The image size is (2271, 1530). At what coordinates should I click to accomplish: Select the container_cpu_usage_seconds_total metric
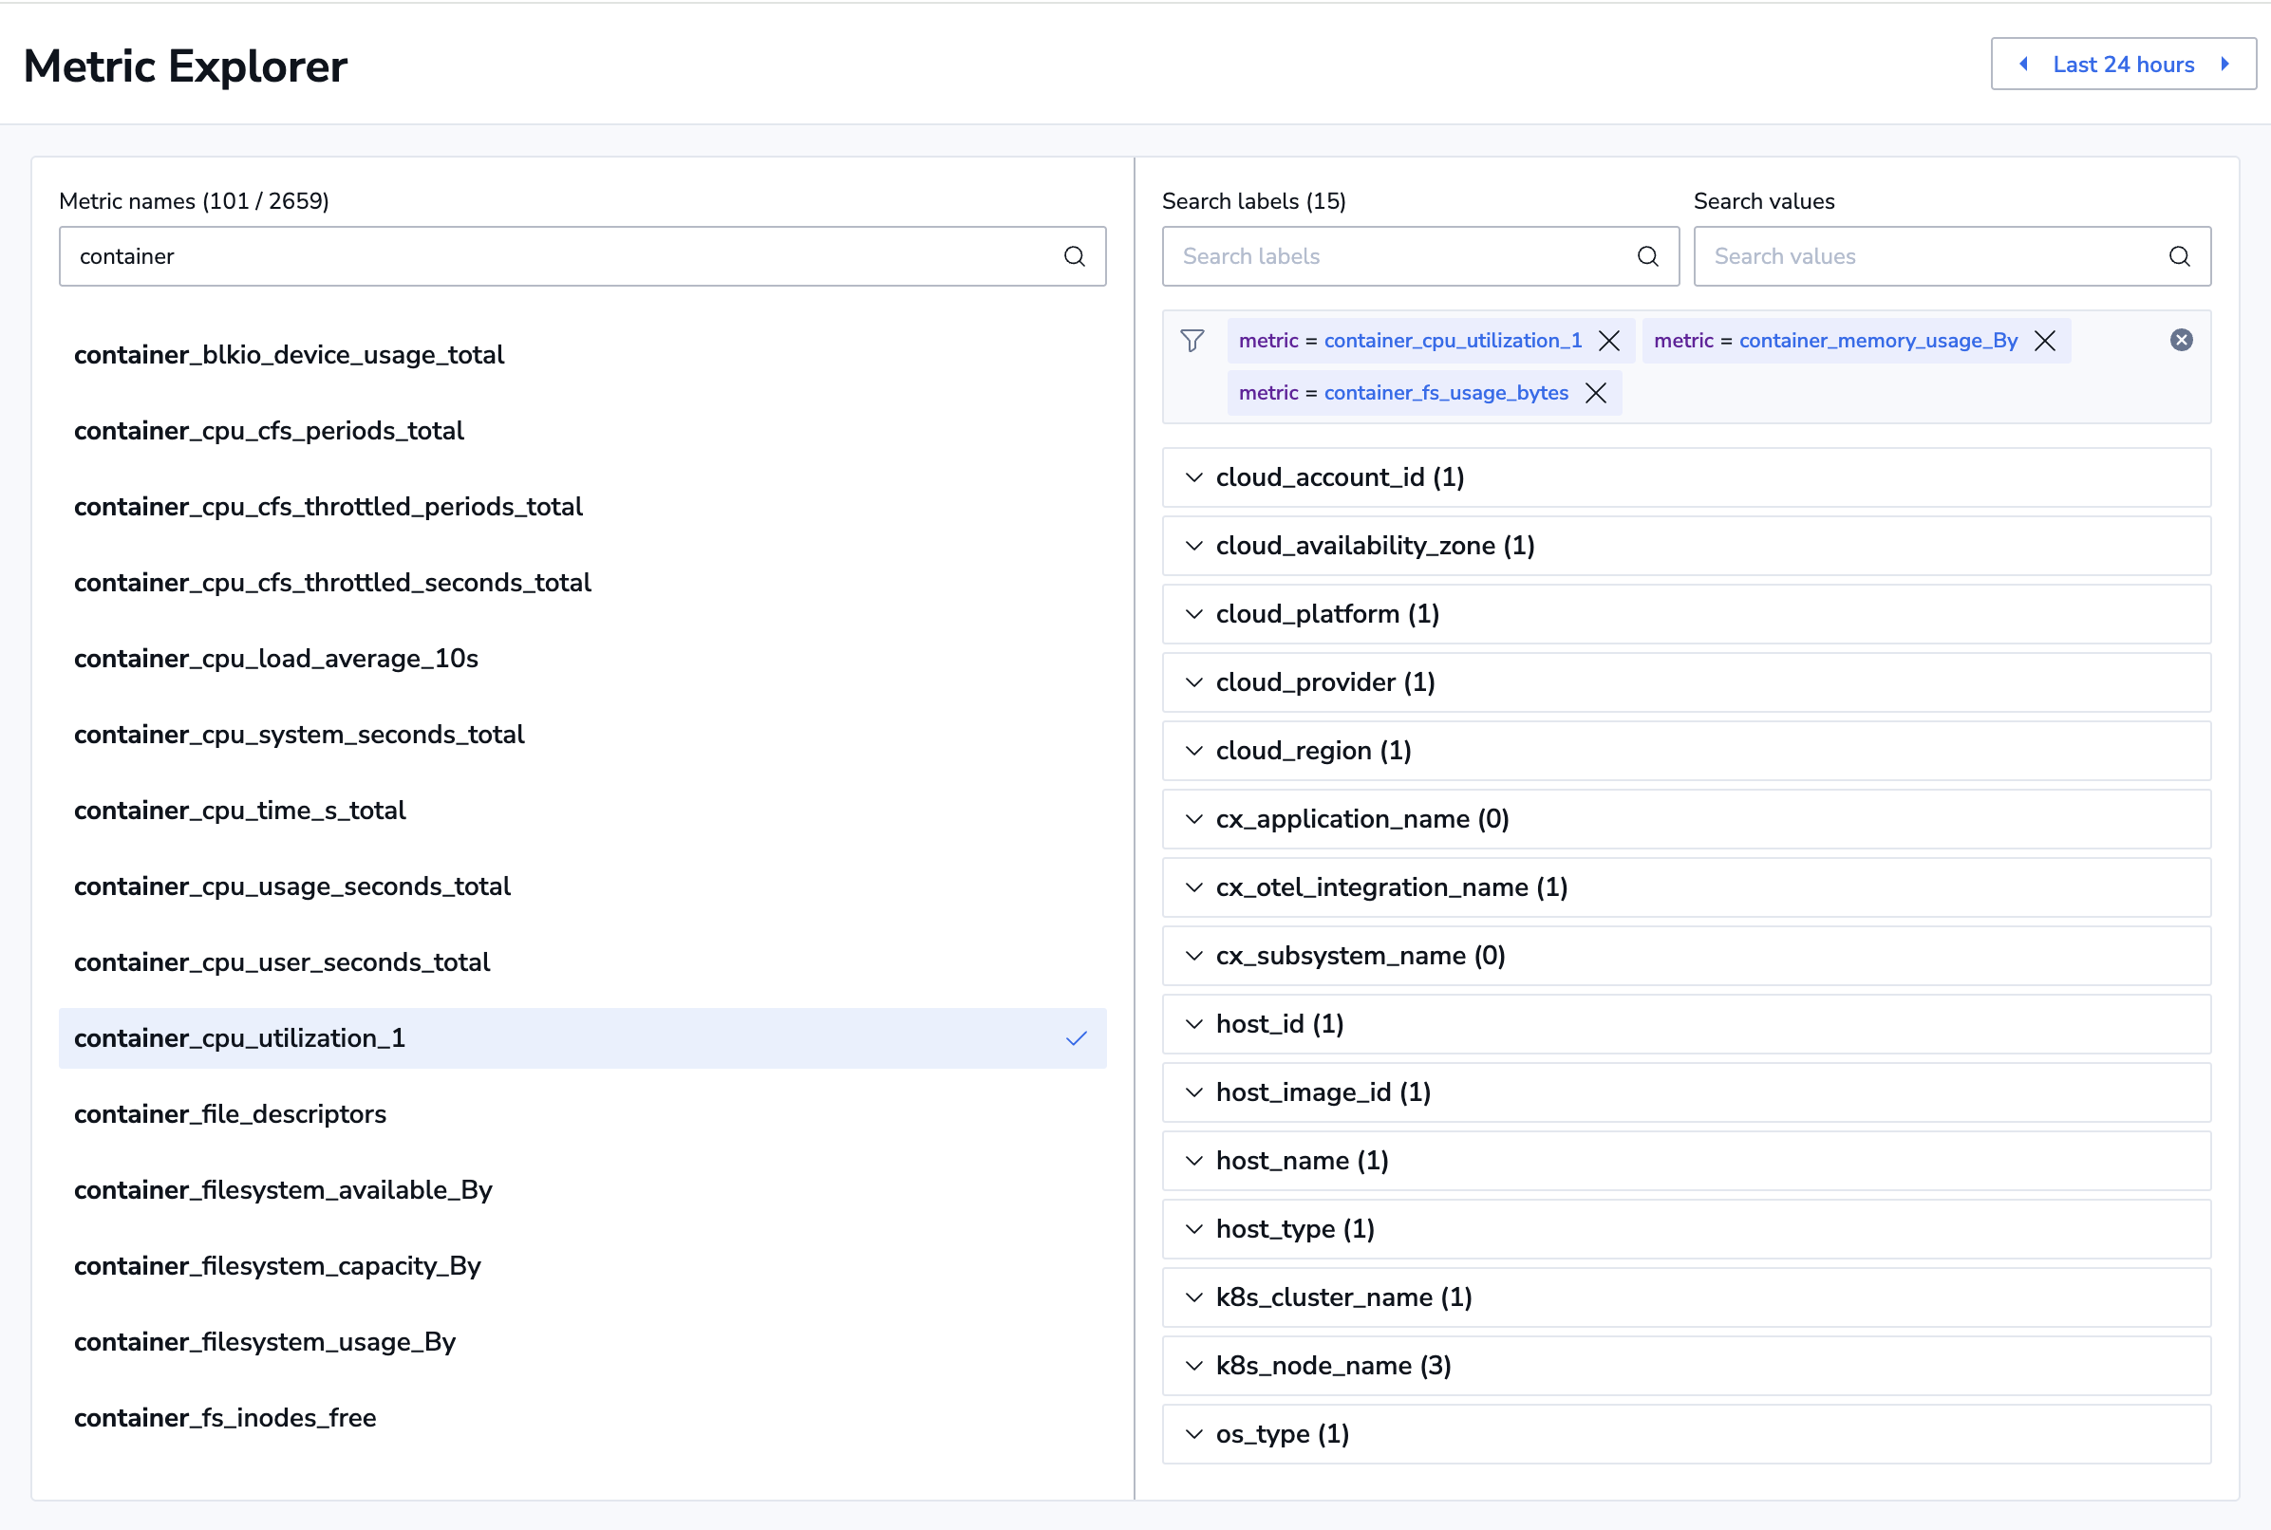[291, 886]
